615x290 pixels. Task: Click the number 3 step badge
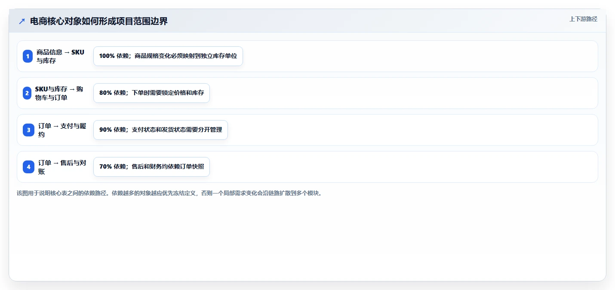(28, 130)
